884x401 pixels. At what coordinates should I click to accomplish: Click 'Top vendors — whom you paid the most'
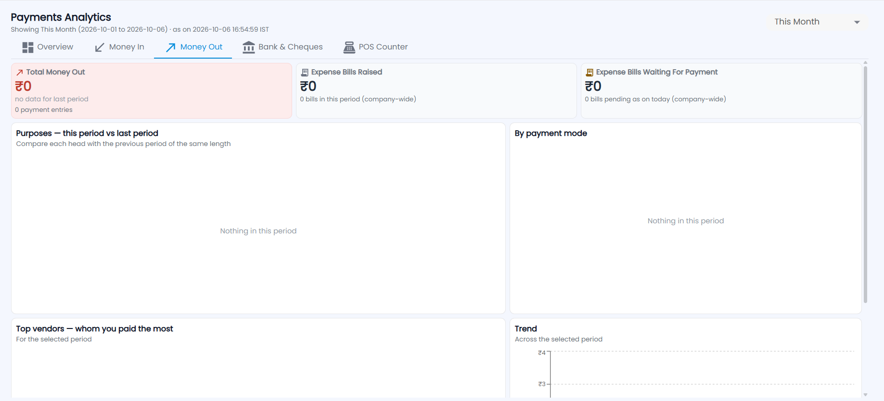[94, 329]
